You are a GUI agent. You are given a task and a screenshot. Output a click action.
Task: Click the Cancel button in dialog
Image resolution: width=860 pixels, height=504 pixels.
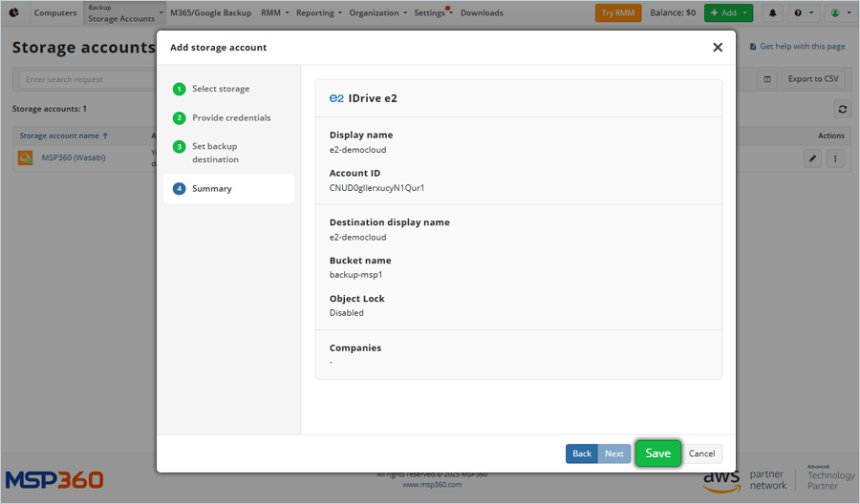[x=702, y=453]
